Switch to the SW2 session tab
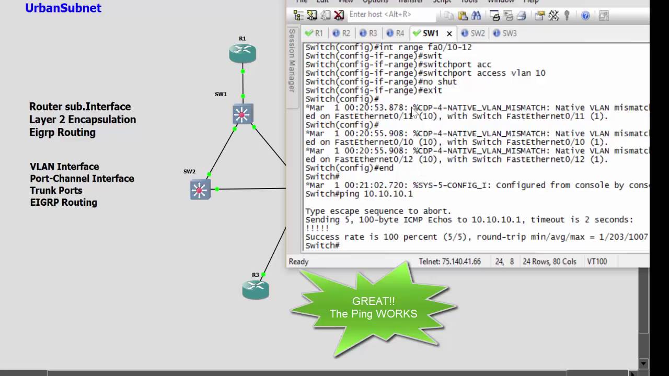Image resolution: width=669 pixels, height=376 pixels. tap(474, 33)
